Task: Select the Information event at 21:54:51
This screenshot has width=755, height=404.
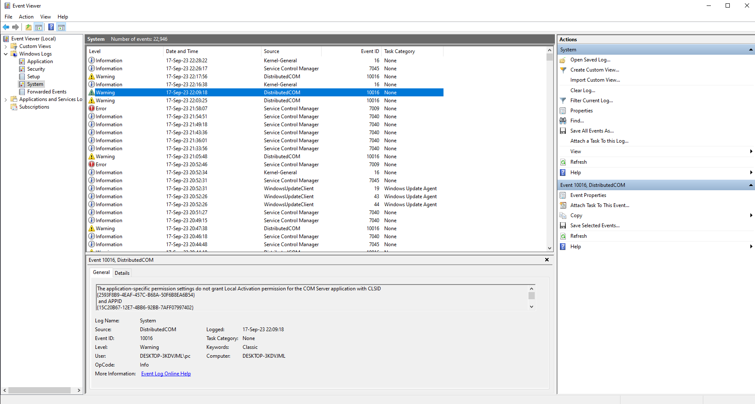Action: 266,117
